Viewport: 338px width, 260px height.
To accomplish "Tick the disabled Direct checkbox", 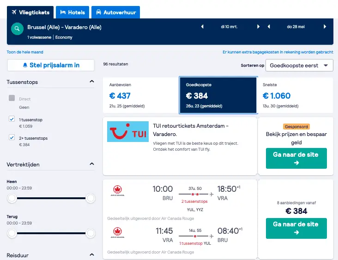I will tap(12, 98).
